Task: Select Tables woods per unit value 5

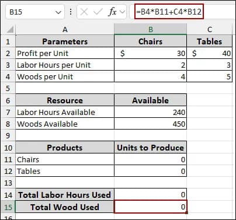Action: [x=210, y=76]
